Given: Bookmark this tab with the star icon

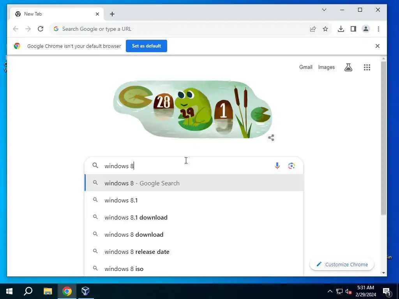Looking at the screenshot, I should 325,29.
